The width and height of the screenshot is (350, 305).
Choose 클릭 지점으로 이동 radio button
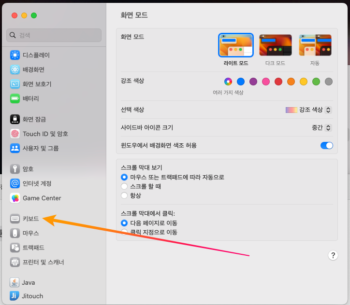124,232
